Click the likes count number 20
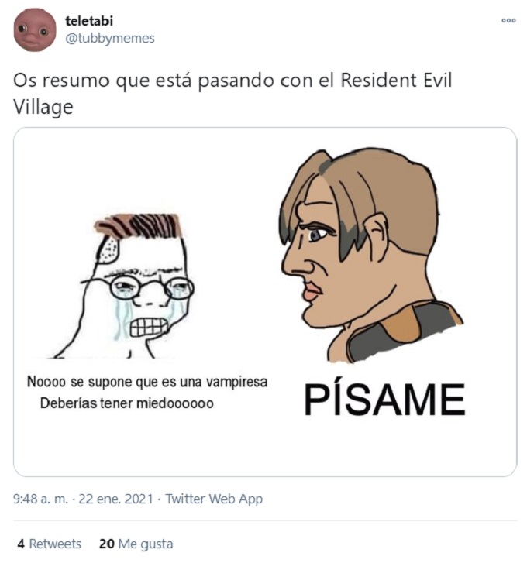527x563 pixels. (x=107, y=544)
